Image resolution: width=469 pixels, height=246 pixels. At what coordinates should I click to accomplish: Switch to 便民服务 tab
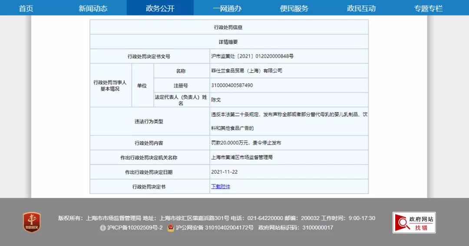pos(294,8)
